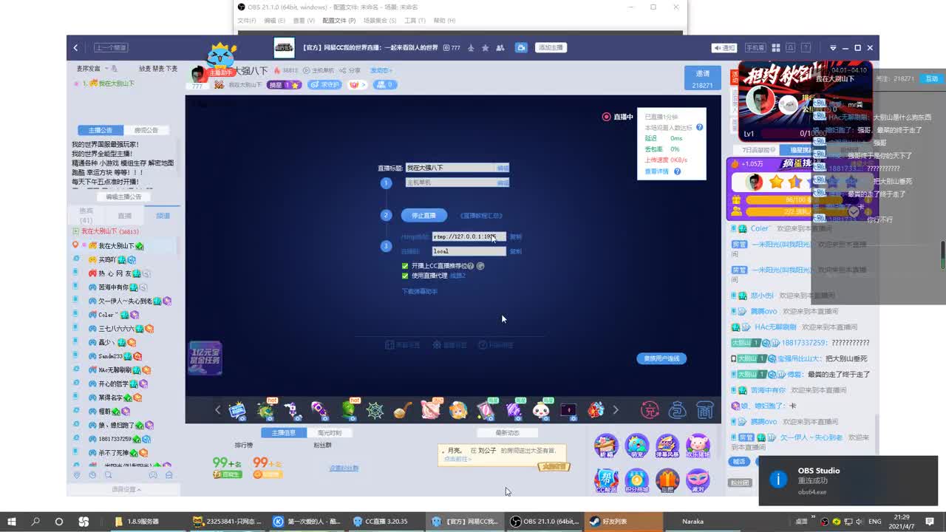The height and width of the screenshot is (532, 946).
Task: Toggle 开播上CC直播推荐位 checkbox
Action: [405, 266]
